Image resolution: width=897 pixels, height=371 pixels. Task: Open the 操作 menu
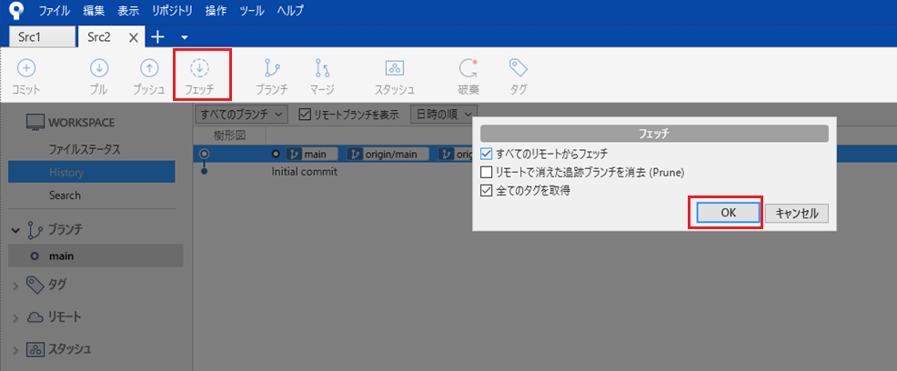pos(216,11)
